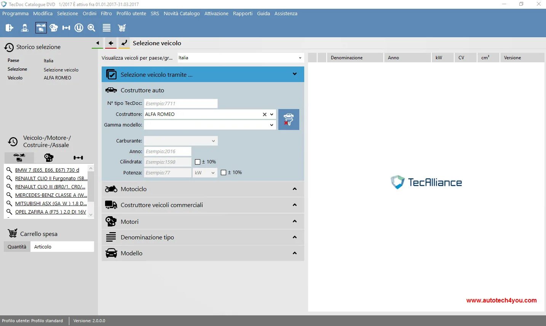Screen dimensions: 546x326
Task: Expand the Motociclo section
Action: [x=294, y=189]
